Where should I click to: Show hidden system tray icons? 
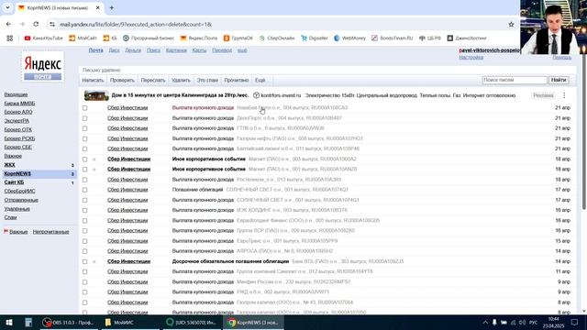coord(485,322)
